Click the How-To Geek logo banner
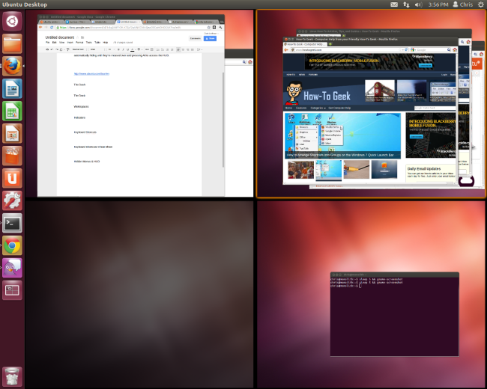The width and height of the screenshot is (487, 389). (x=318, y=93)
